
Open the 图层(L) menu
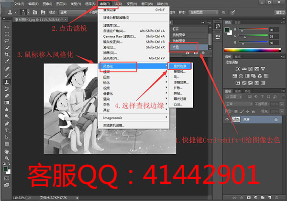point(61,4)
